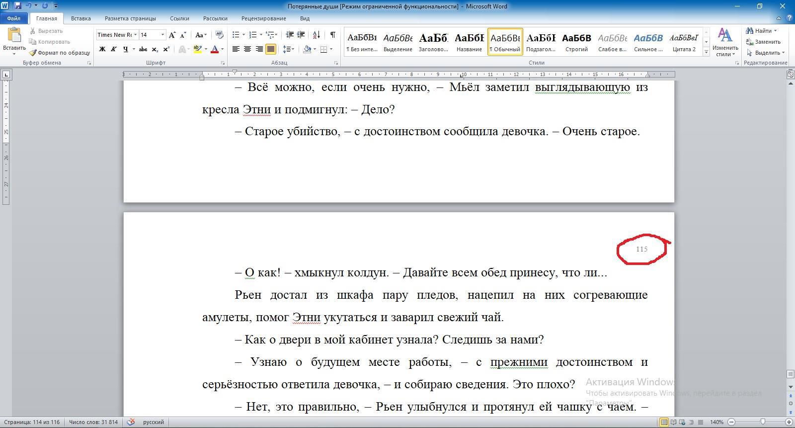This screenshot has height=428, width=795.
Task: Click the Заменить button
Action: click(x=763, y=42)
